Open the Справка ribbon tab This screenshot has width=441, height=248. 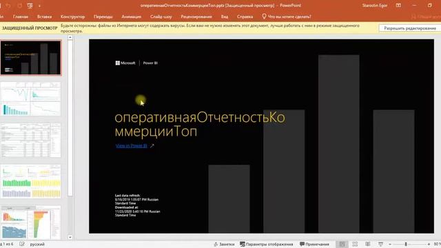coord(245,17)
